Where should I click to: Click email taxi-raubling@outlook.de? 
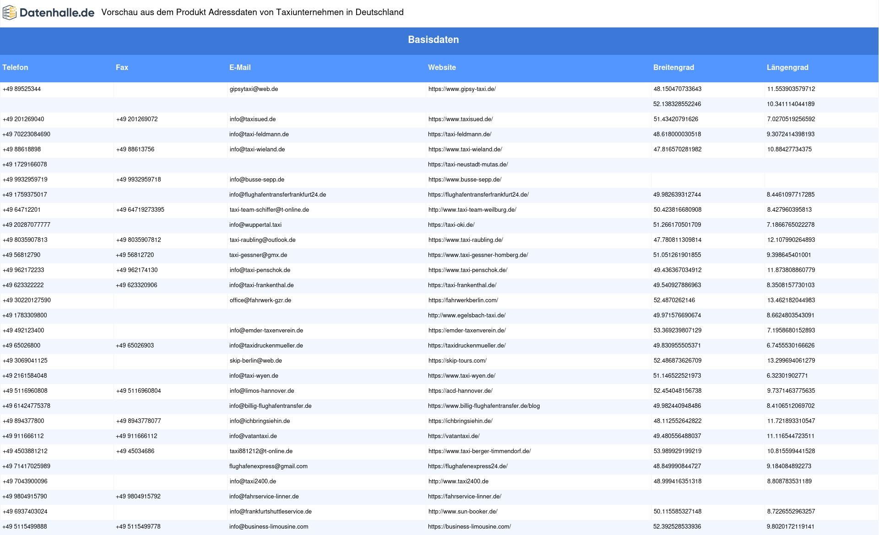[262, 240]
